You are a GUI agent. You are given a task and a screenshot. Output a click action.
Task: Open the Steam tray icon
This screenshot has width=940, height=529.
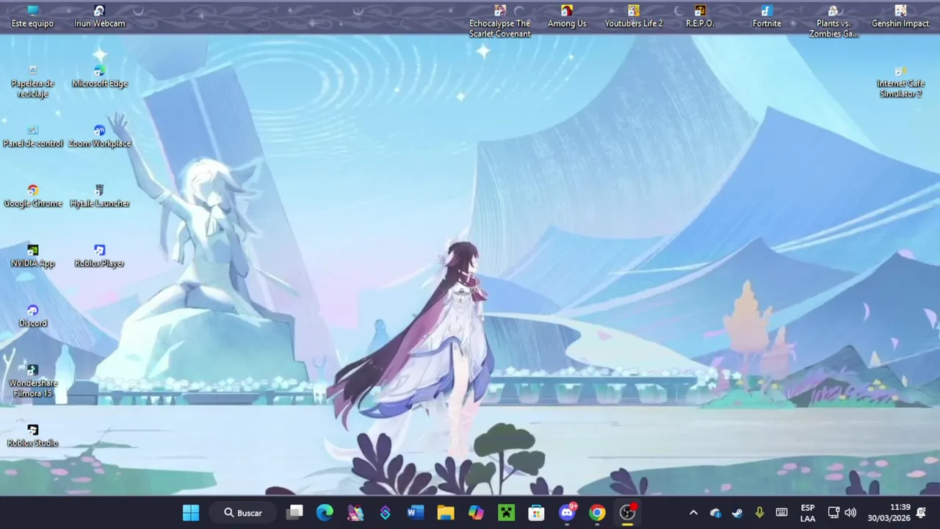point(737,513)
